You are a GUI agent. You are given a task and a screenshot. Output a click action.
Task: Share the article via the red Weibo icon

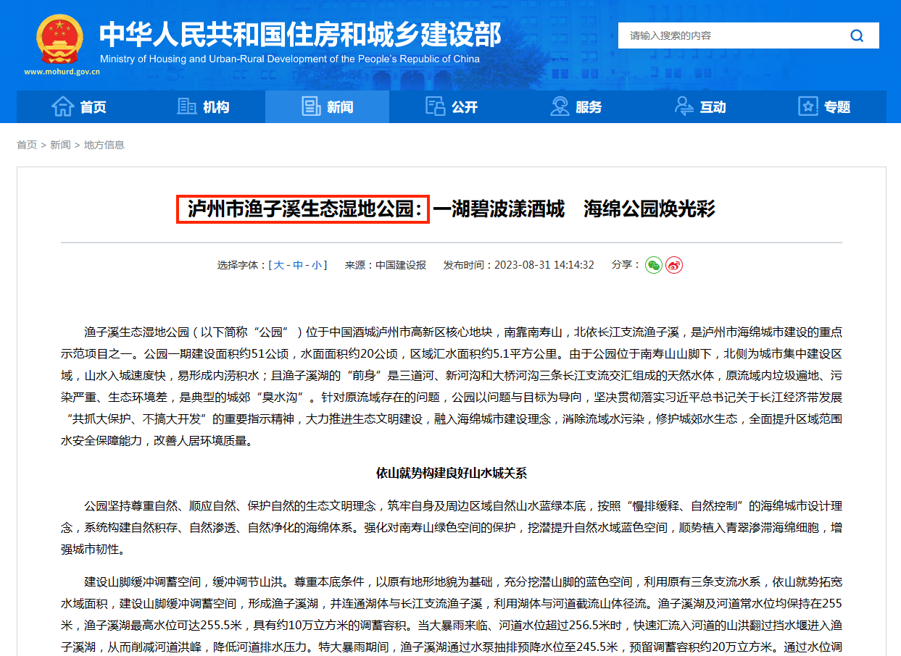pos(674,265)
